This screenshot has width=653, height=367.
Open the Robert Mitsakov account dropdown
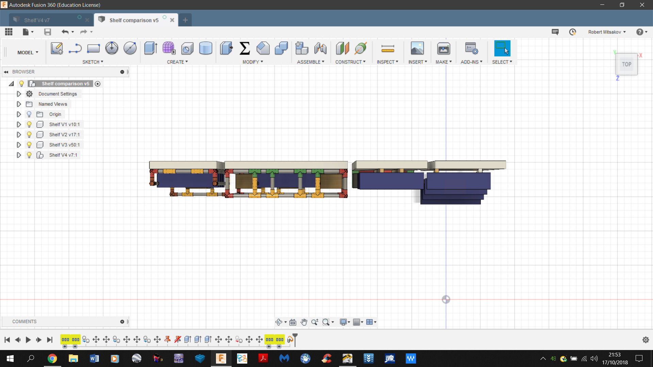click(607, 32)
